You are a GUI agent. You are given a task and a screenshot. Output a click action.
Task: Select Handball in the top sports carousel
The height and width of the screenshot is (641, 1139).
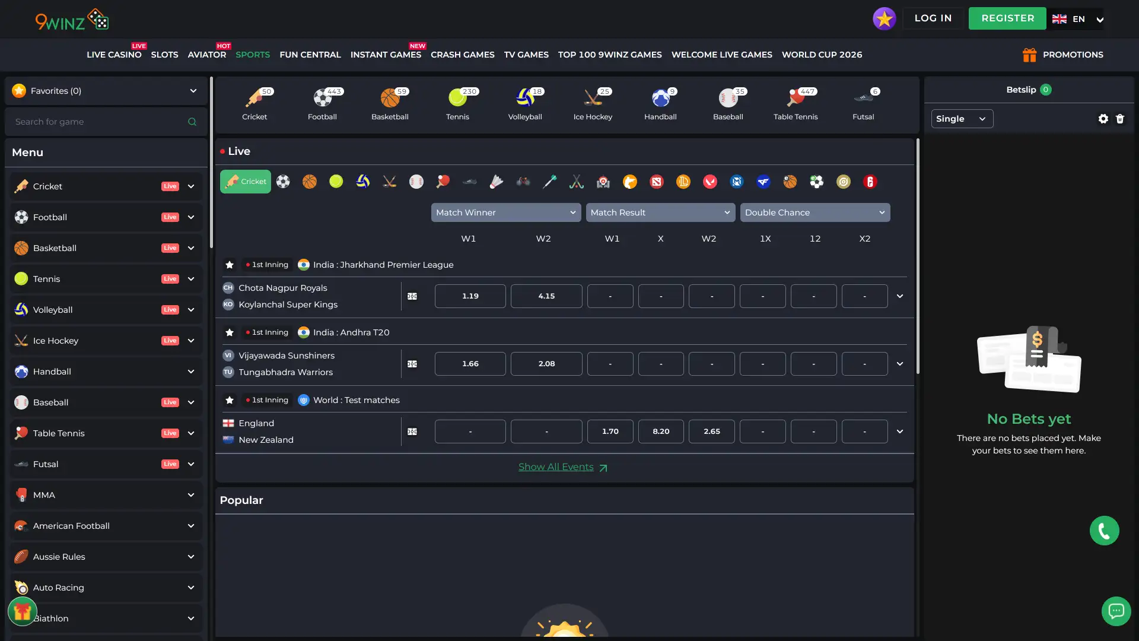point(660,104)
